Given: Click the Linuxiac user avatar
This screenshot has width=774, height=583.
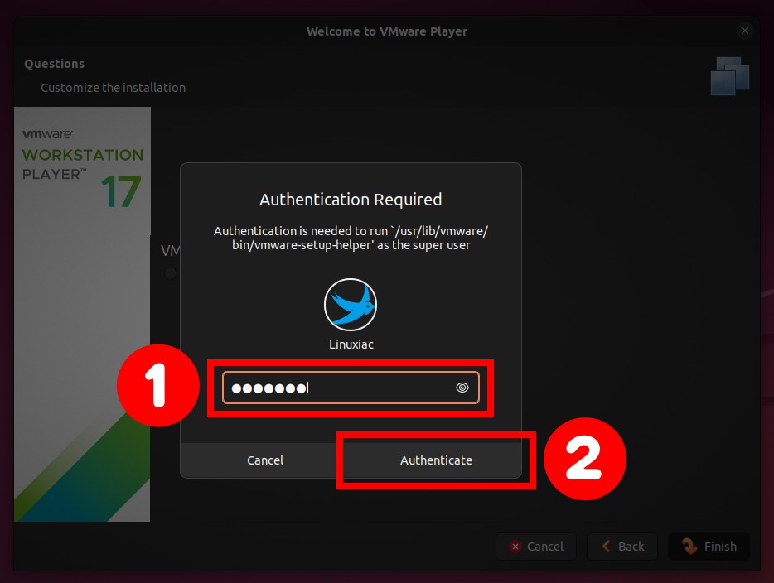Looking at the screenshot, I should pos(351,304).
